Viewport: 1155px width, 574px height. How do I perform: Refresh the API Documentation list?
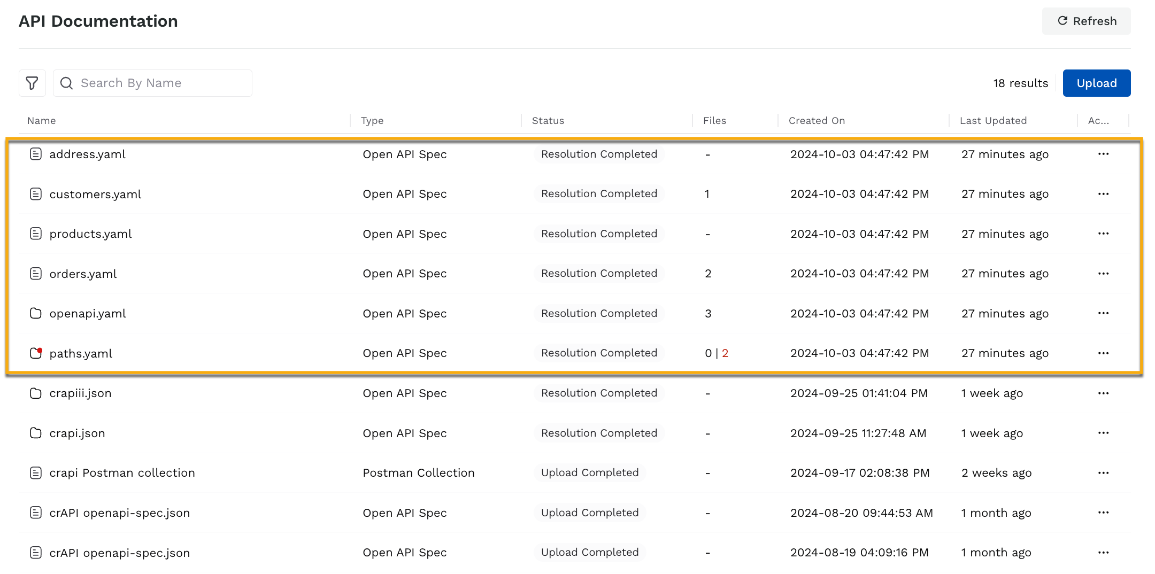click(1087, 21)
